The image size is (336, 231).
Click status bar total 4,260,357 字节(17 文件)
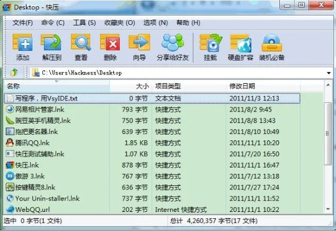click(214, 221)
